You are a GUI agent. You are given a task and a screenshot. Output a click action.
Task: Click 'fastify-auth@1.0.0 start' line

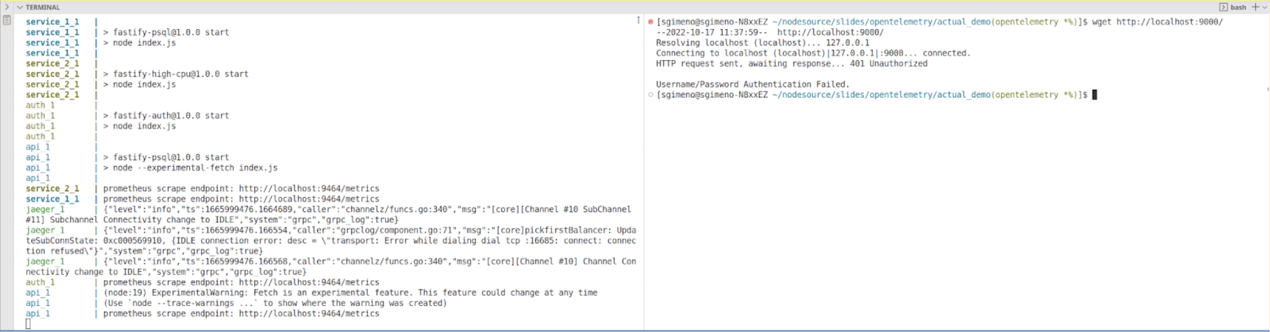tap(171, 116)
